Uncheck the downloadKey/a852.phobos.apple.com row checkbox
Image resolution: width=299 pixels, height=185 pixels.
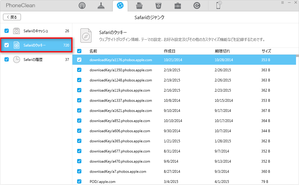click(x=79, y=121)
